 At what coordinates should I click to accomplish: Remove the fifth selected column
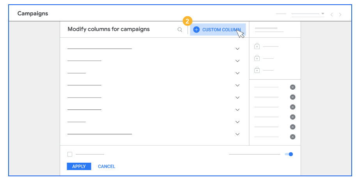coord(293,127)
